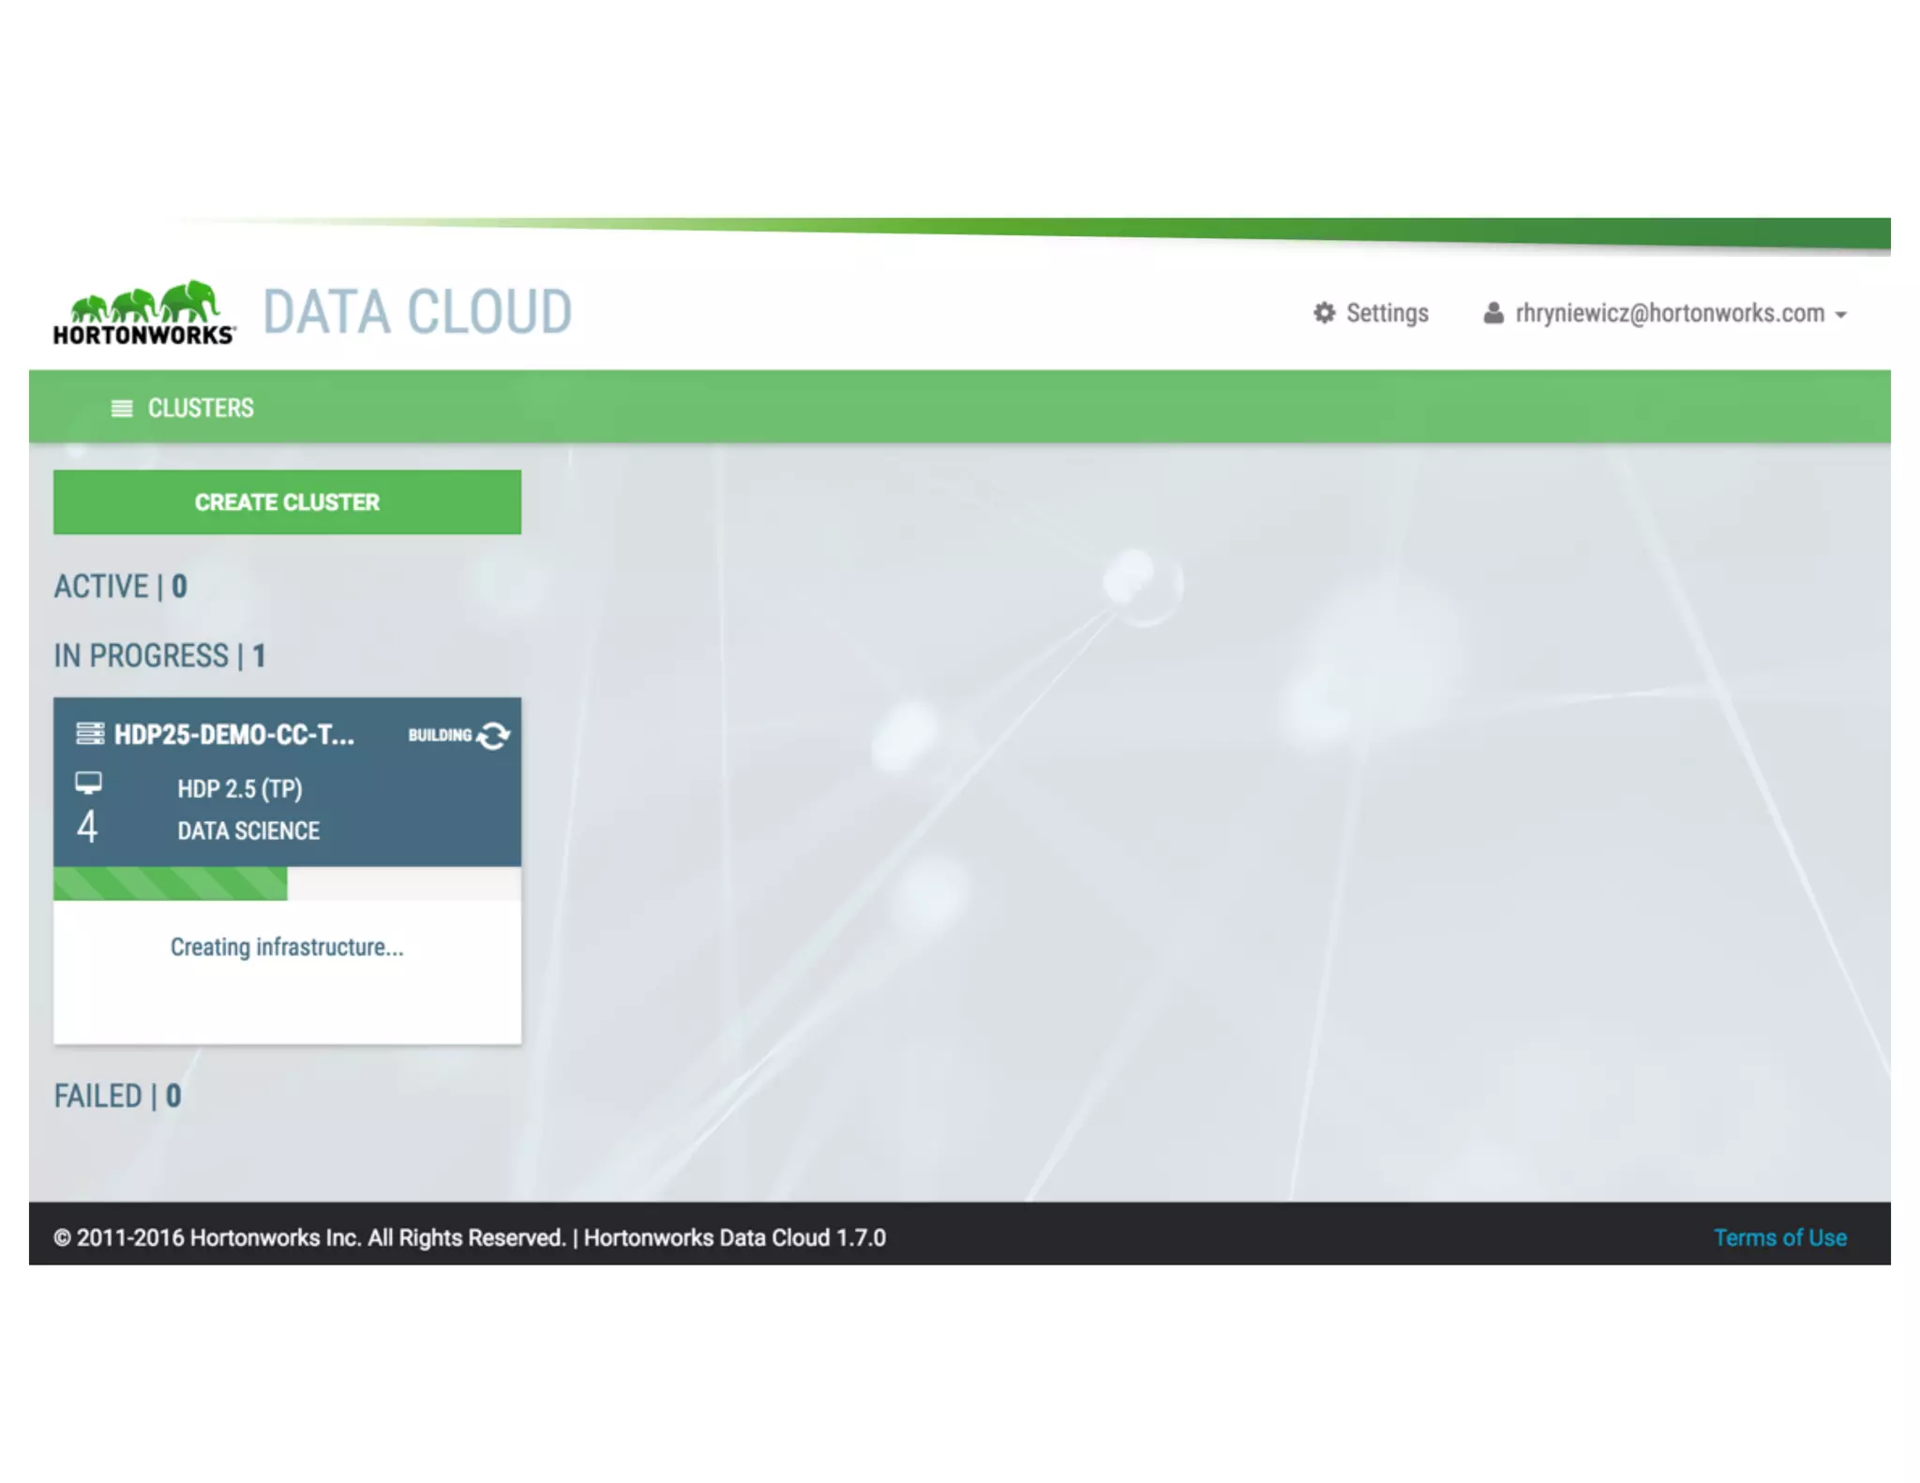1920x1483 pixels.
Task: Click the building refresh spinner icon
Action: coord(493,736)
